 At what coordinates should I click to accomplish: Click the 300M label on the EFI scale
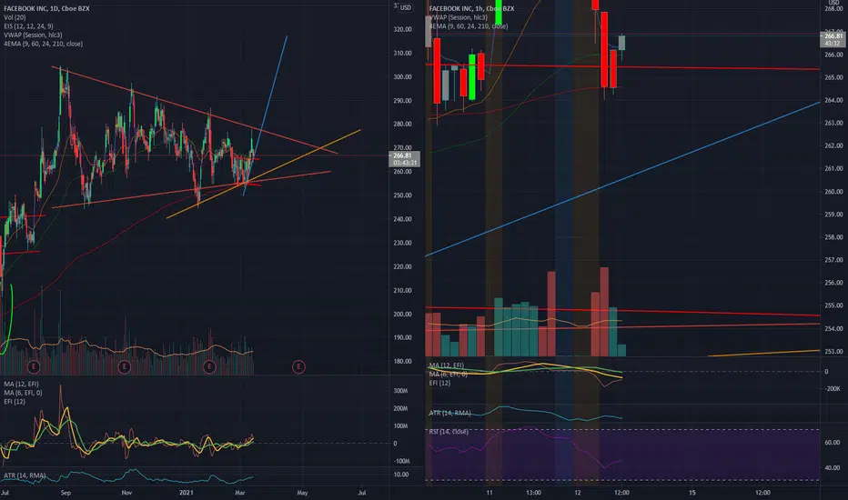(x=400, y=390)
